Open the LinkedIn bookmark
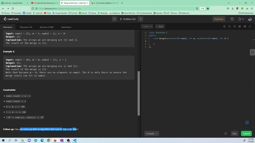255x143 pixels. (x=27, y=13)
